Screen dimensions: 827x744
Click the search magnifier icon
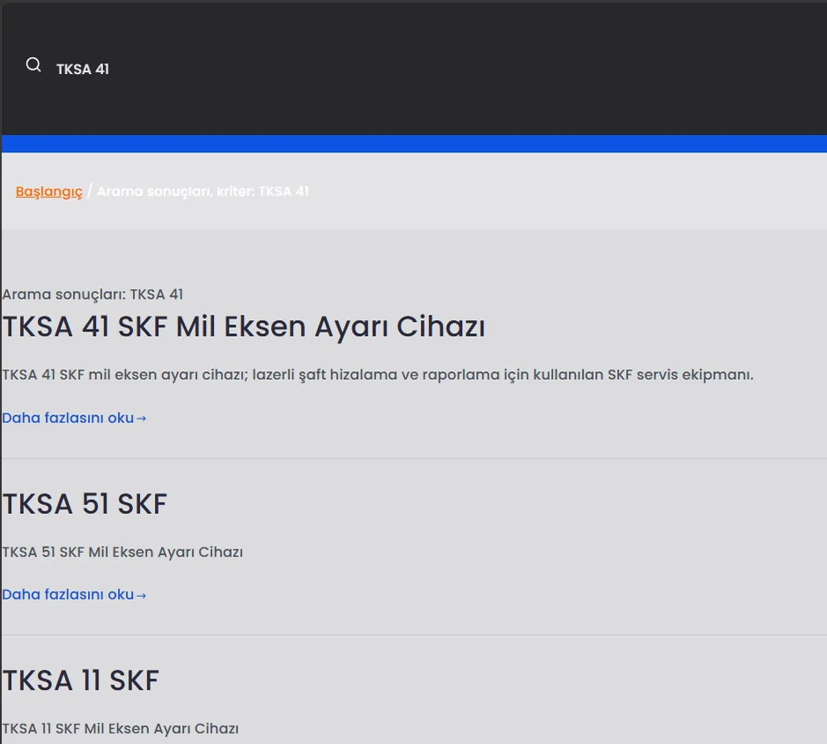(33, 65)
